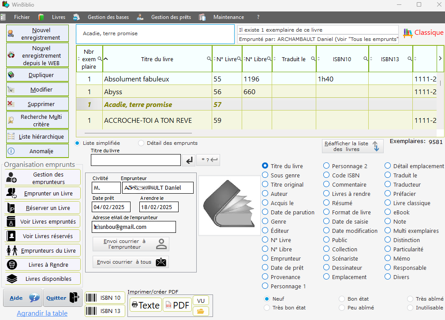Click the sort arrows left of the ISBN10 header

point(319,59)
